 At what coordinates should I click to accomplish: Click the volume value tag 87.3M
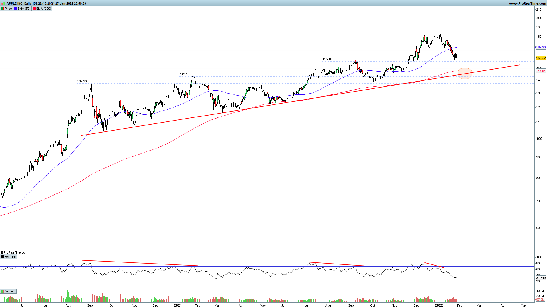[540, 300]
